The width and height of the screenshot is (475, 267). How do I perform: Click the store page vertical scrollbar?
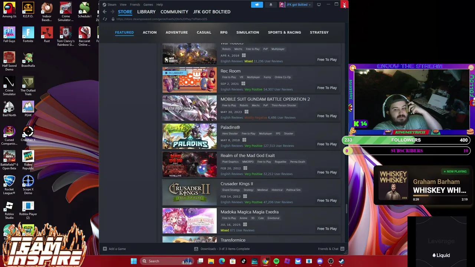tap(347, 209)
